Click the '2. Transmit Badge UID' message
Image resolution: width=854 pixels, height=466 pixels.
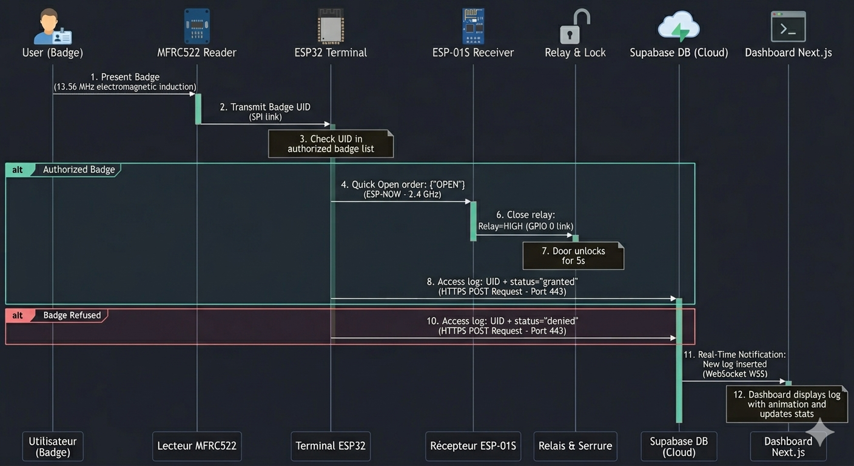click(265, 107)
